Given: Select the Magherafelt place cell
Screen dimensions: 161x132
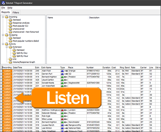Looking at the screenshot, I should [x=77, y=83].
